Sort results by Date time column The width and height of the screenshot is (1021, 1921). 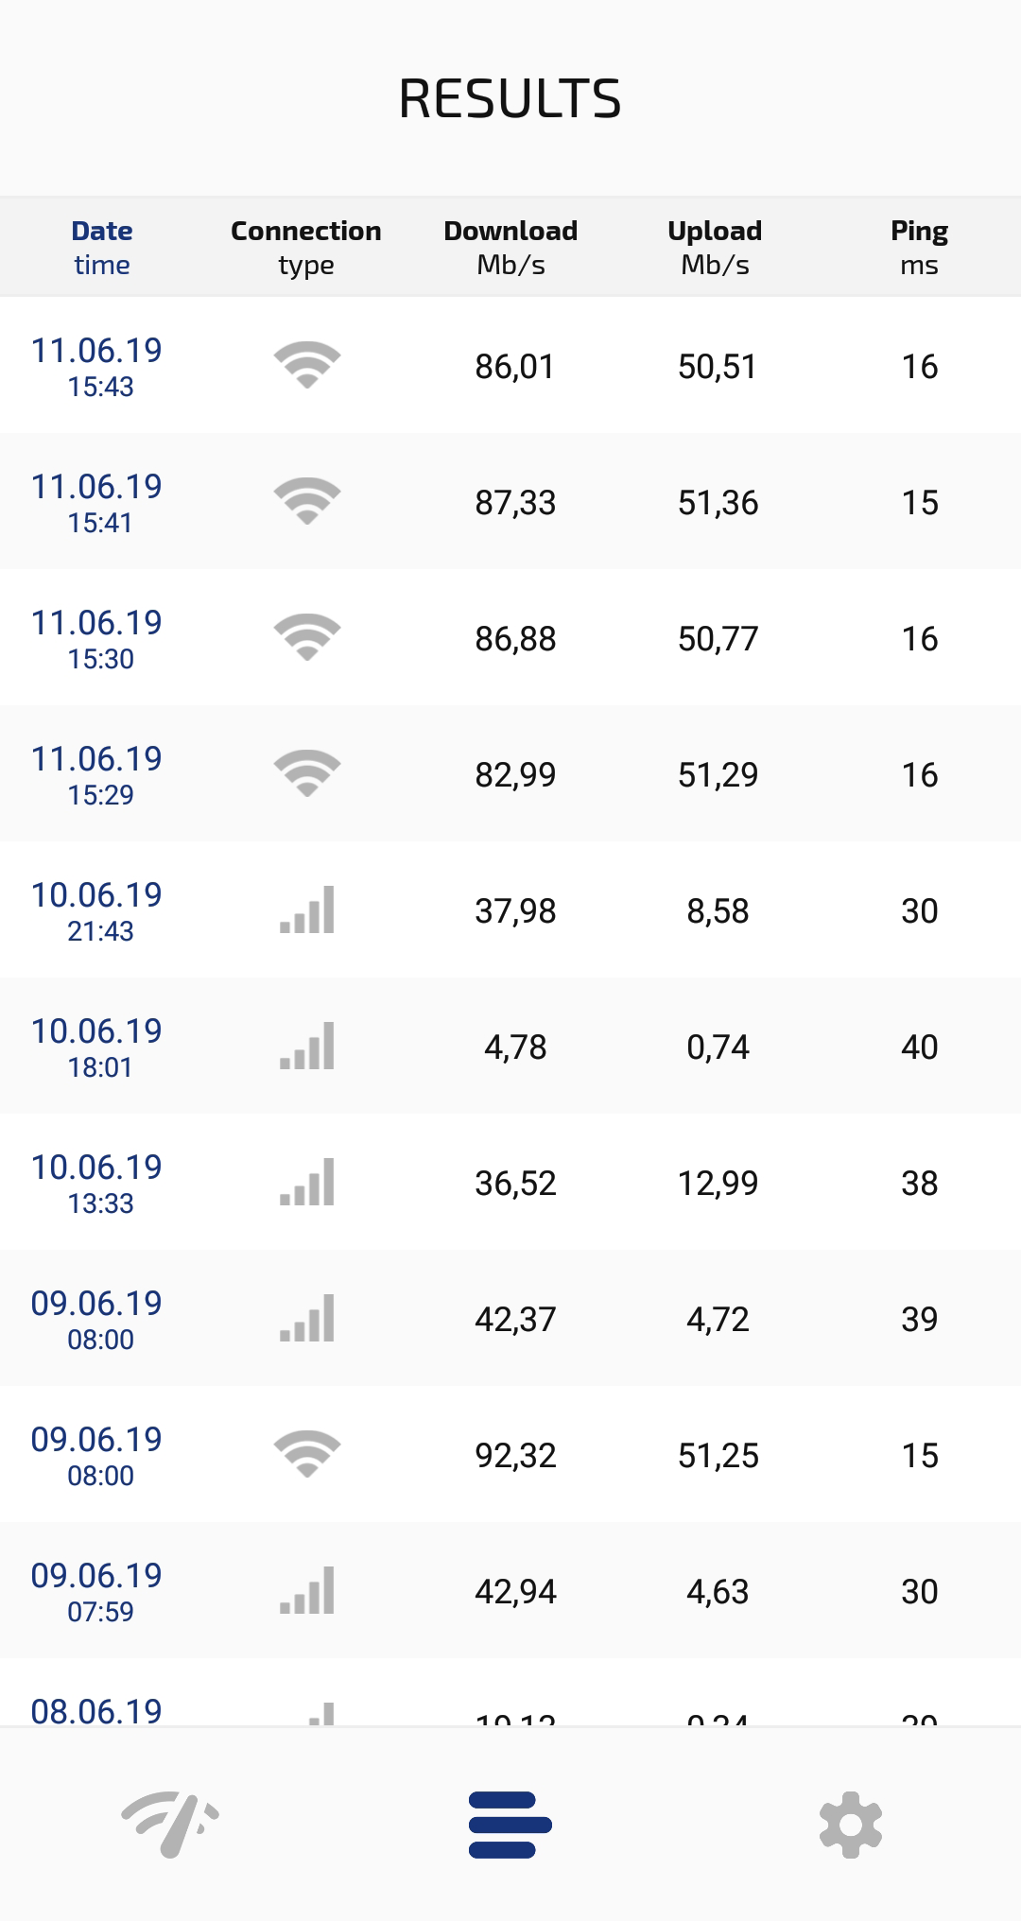pyautogui.click(x=102, y=247)
